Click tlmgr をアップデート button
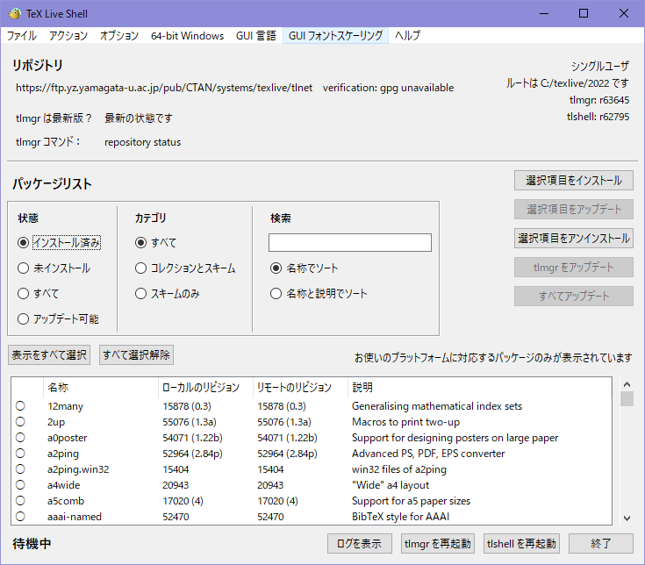 (x=573, y=268)
